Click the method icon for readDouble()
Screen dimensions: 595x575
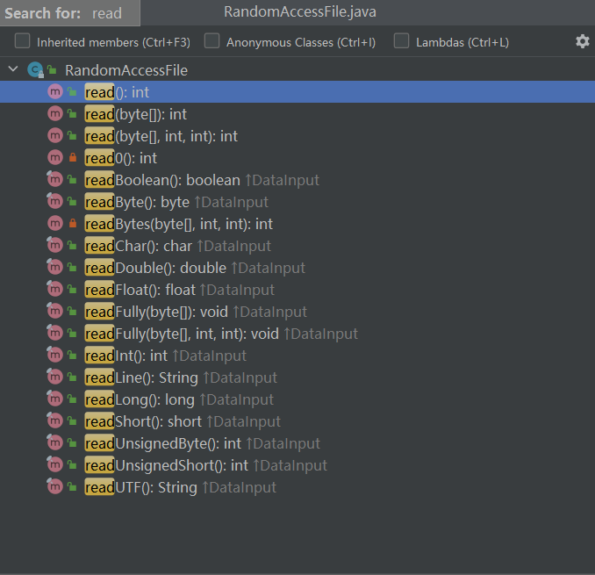55,267
